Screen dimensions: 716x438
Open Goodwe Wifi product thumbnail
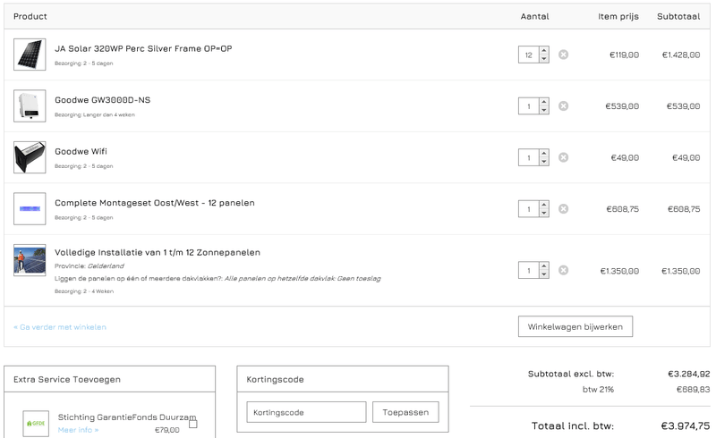click(30, 157)
